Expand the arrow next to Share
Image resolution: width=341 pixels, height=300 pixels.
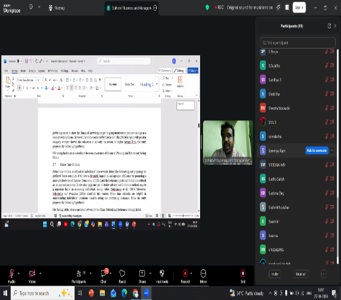(x=150, y=273)
